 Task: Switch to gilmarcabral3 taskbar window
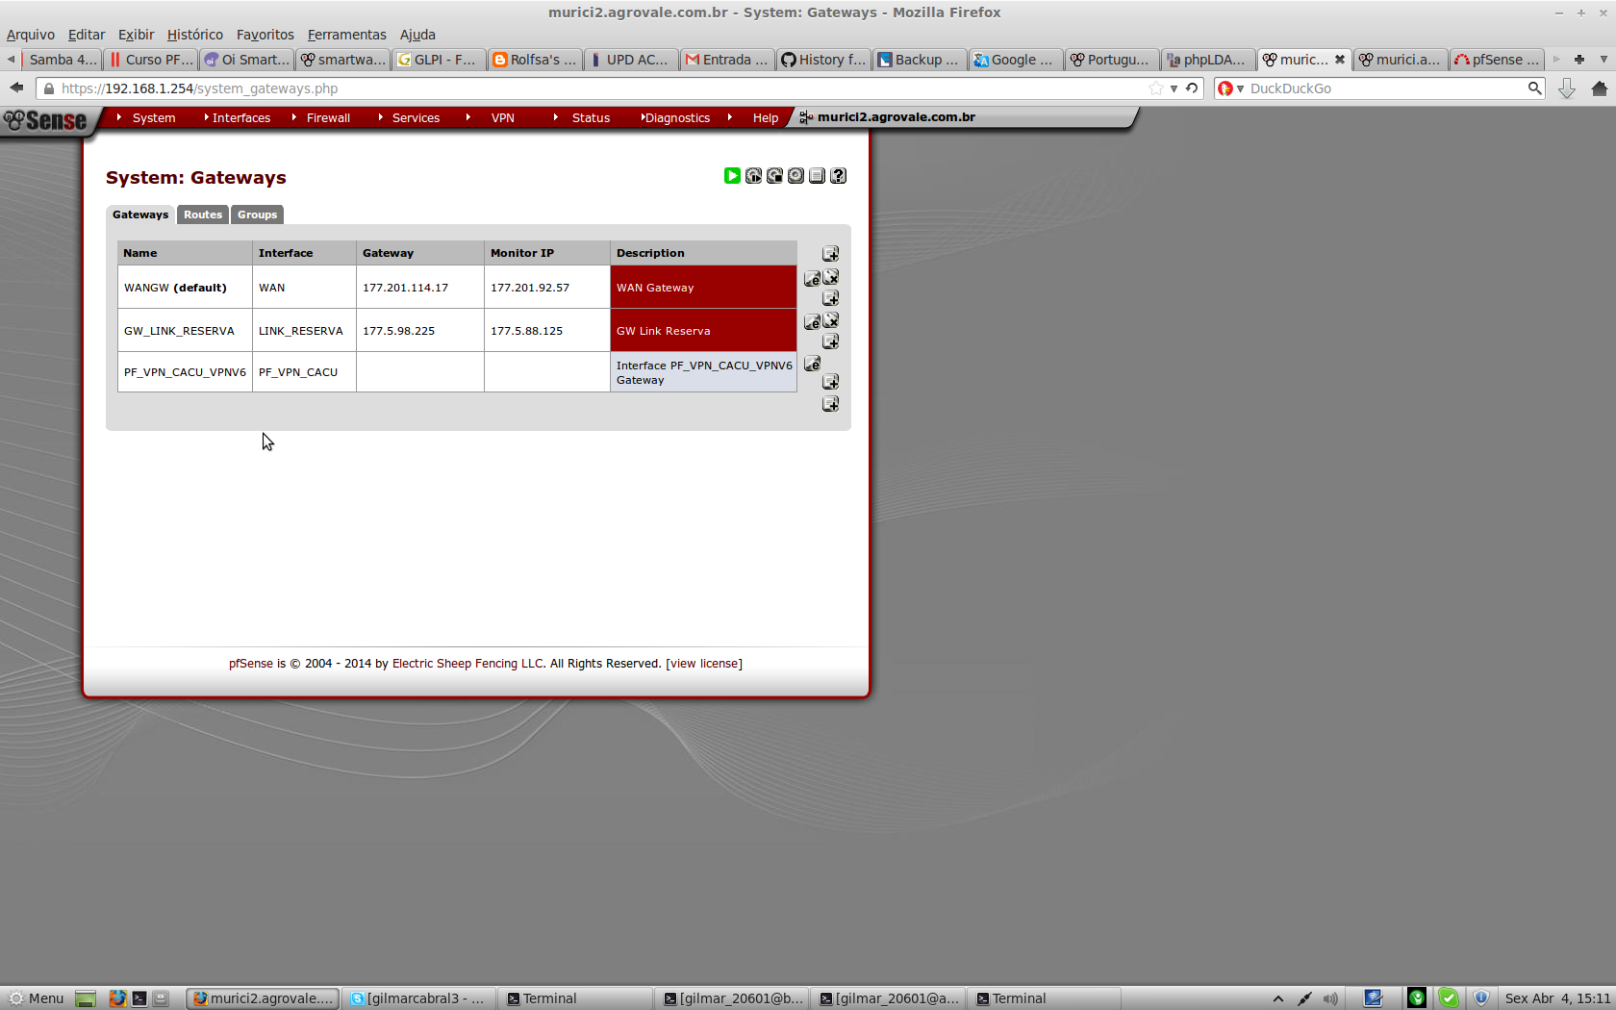418,998
